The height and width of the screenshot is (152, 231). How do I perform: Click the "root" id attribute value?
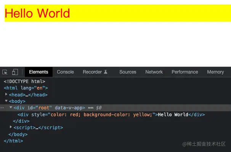click(44, 108)
